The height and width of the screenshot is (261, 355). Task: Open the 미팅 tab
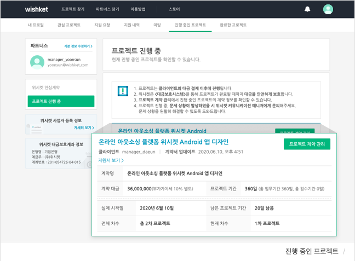157,25
